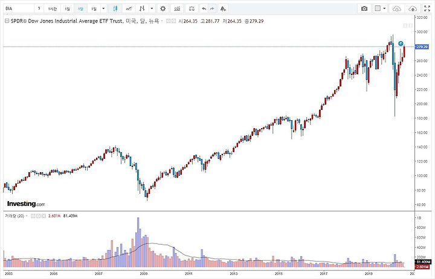
Task: Click the 종279.29 close value
Action: click(254, 21)
